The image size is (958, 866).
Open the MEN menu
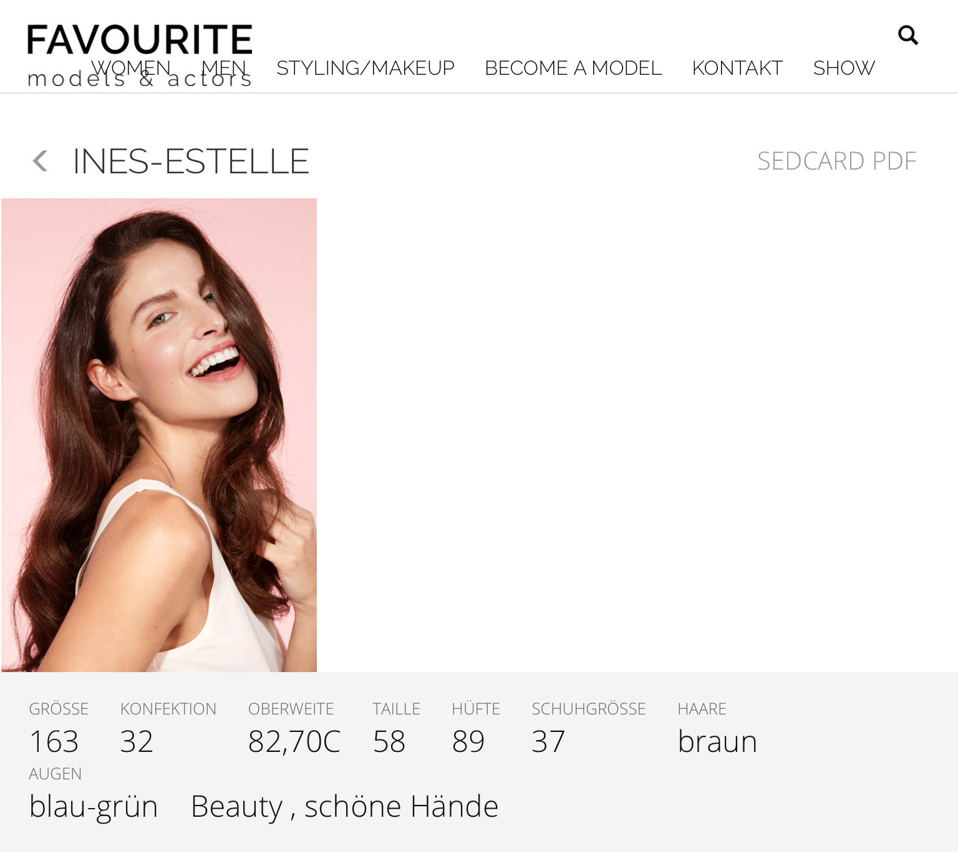(224, 68)
